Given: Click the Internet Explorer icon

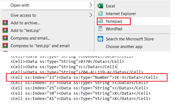Looking at the screenshot, I should tap(100, 14).
